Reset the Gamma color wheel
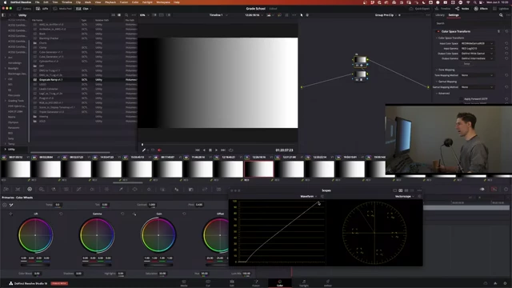Viewport: 512px width, 288px height. click(122, 214)
